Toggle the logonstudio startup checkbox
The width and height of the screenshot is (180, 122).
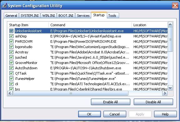[11, 47]
